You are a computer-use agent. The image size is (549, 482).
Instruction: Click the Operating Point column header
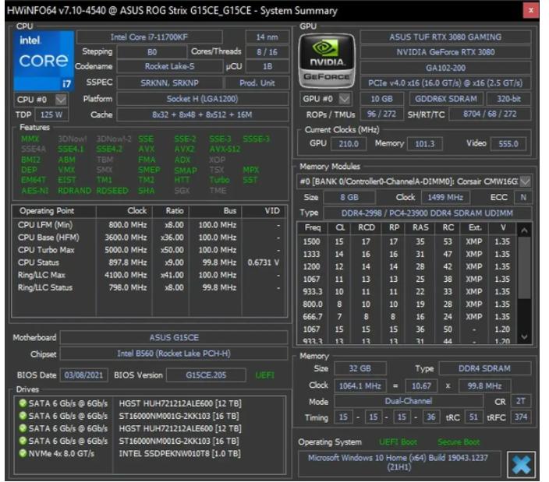pyautogui.click(x=55, y=211)
